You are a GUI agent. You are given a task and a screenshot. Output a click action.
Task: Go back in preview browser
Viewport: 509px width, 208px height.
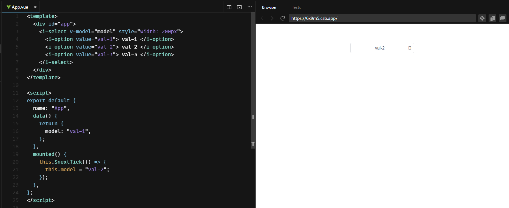point(262,18)
